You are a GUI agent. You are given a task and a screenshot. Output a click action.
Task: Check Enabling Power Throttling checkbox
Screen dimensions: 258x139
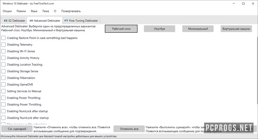pyautogui.click(x=4, y=98)
